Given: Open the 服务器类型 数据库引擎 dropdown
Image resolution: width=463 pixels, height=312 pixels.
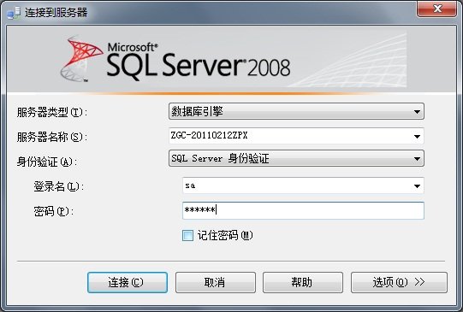Looking at the screenshot, I should point(296,111).
